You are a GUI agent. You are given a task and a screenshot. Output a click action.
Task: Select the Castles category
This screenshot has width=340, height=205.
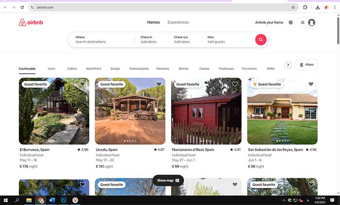[x=204, y=68]
